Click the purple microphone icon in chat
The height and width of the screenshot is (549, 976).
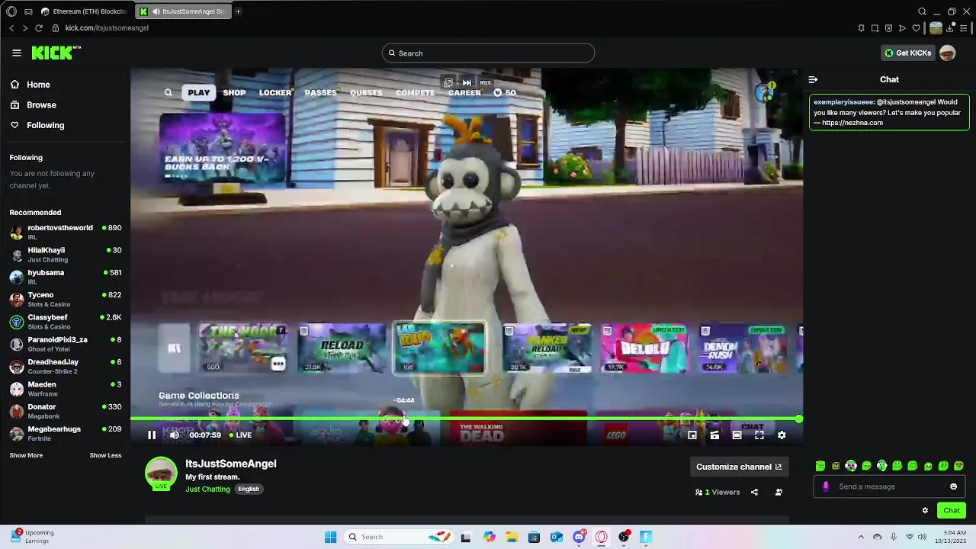coord(825,486)
